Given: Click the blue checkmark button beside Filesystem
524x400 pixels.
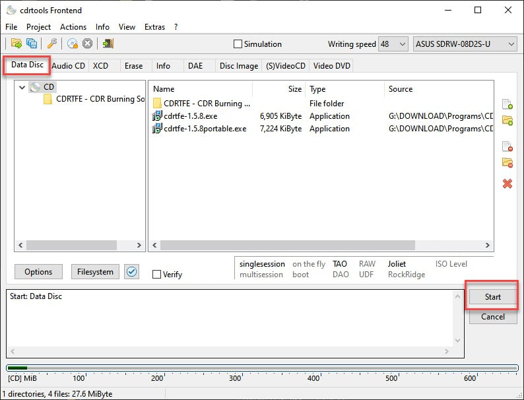Looking at the screenshot, I should pos(132,272).
